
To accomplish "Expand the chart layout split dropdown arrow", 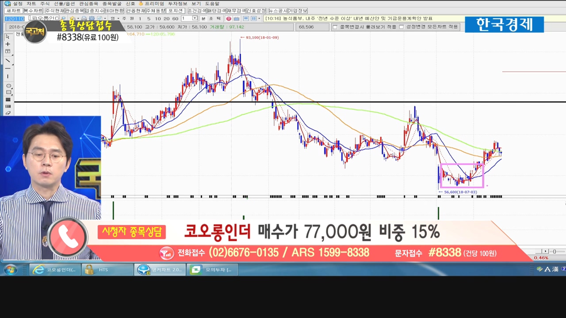I will (260, 19).
